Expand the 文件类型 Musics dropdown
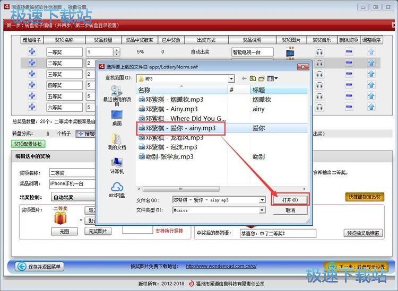 (x=262, y=210)
